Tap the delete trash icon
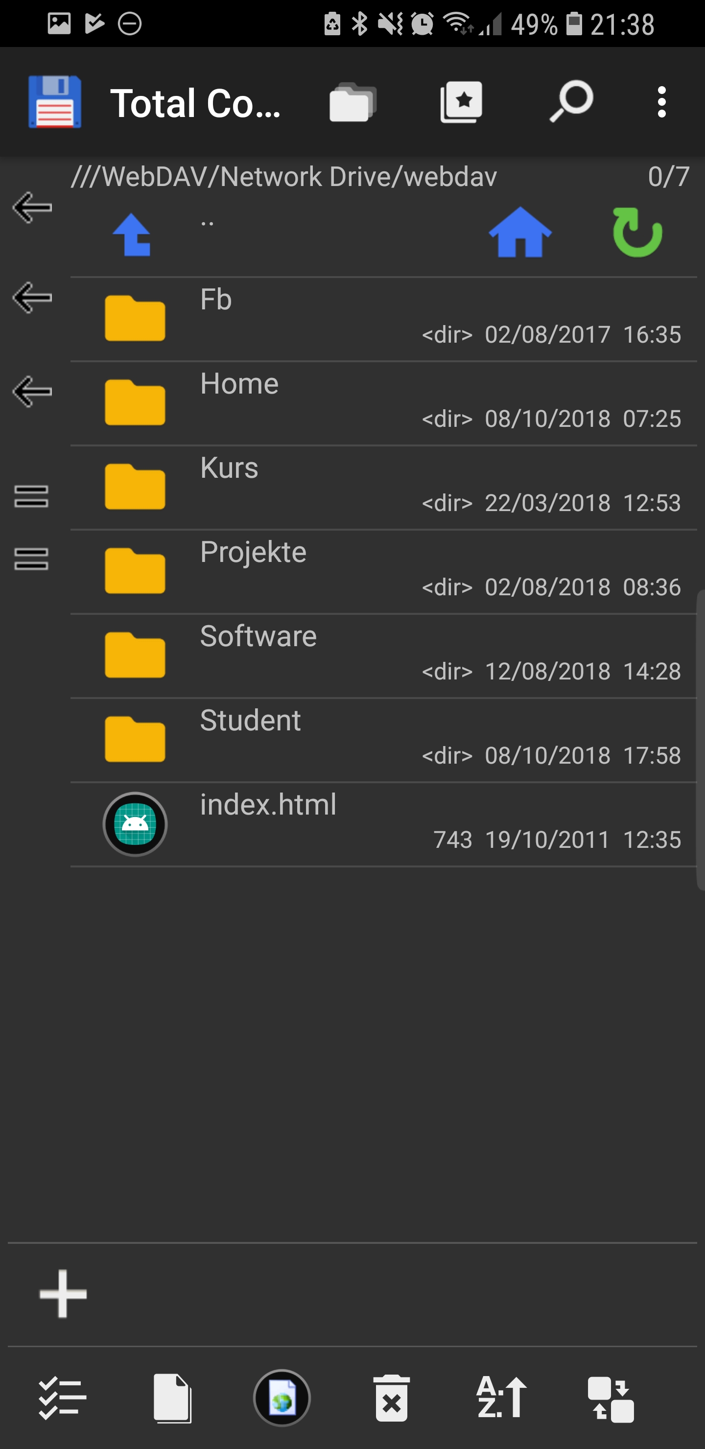This screenshot has height=1449, width=705. click(392, 1398)
